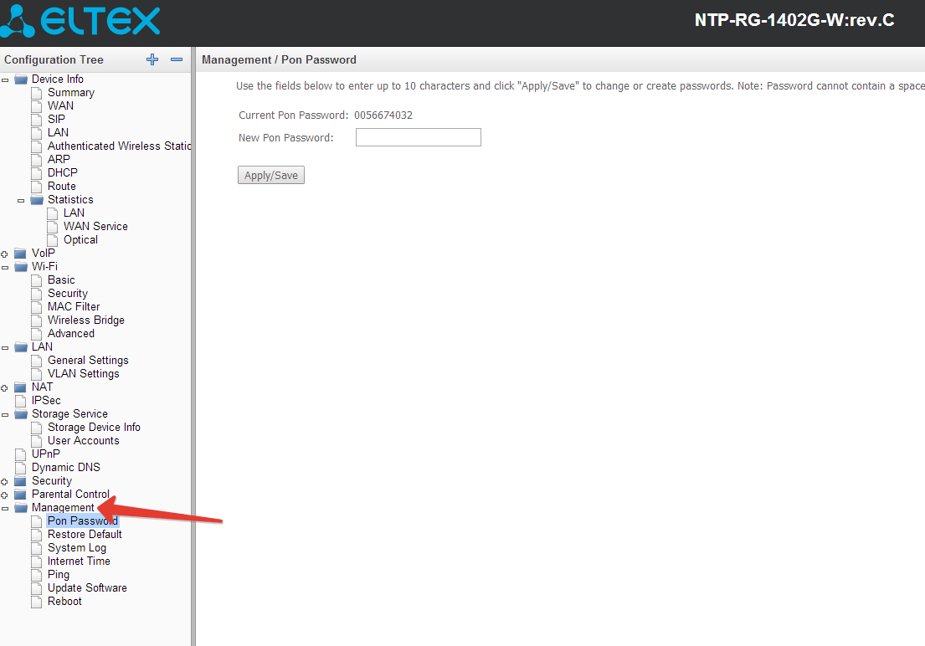Click the IPSec page icon
Image resolution: width=925 pixels, height=646 pixels.
click(21, 401)
